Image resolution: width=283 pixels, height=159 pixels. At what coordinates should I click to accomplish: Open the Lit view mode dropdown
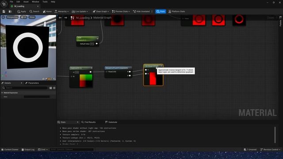[23, 17]
